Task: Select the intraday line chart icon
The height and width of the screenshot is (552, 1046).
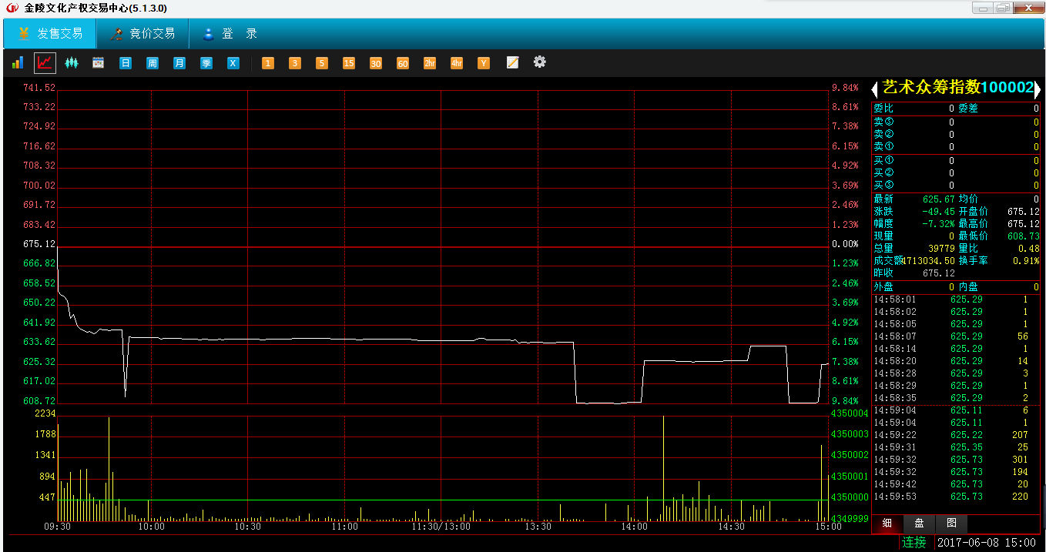Action: [45, 62]
